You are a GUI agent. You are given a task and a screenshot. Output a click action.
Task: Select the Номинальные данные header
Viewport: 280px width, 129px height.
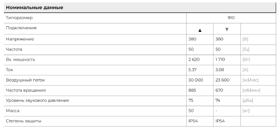(34, 7)
